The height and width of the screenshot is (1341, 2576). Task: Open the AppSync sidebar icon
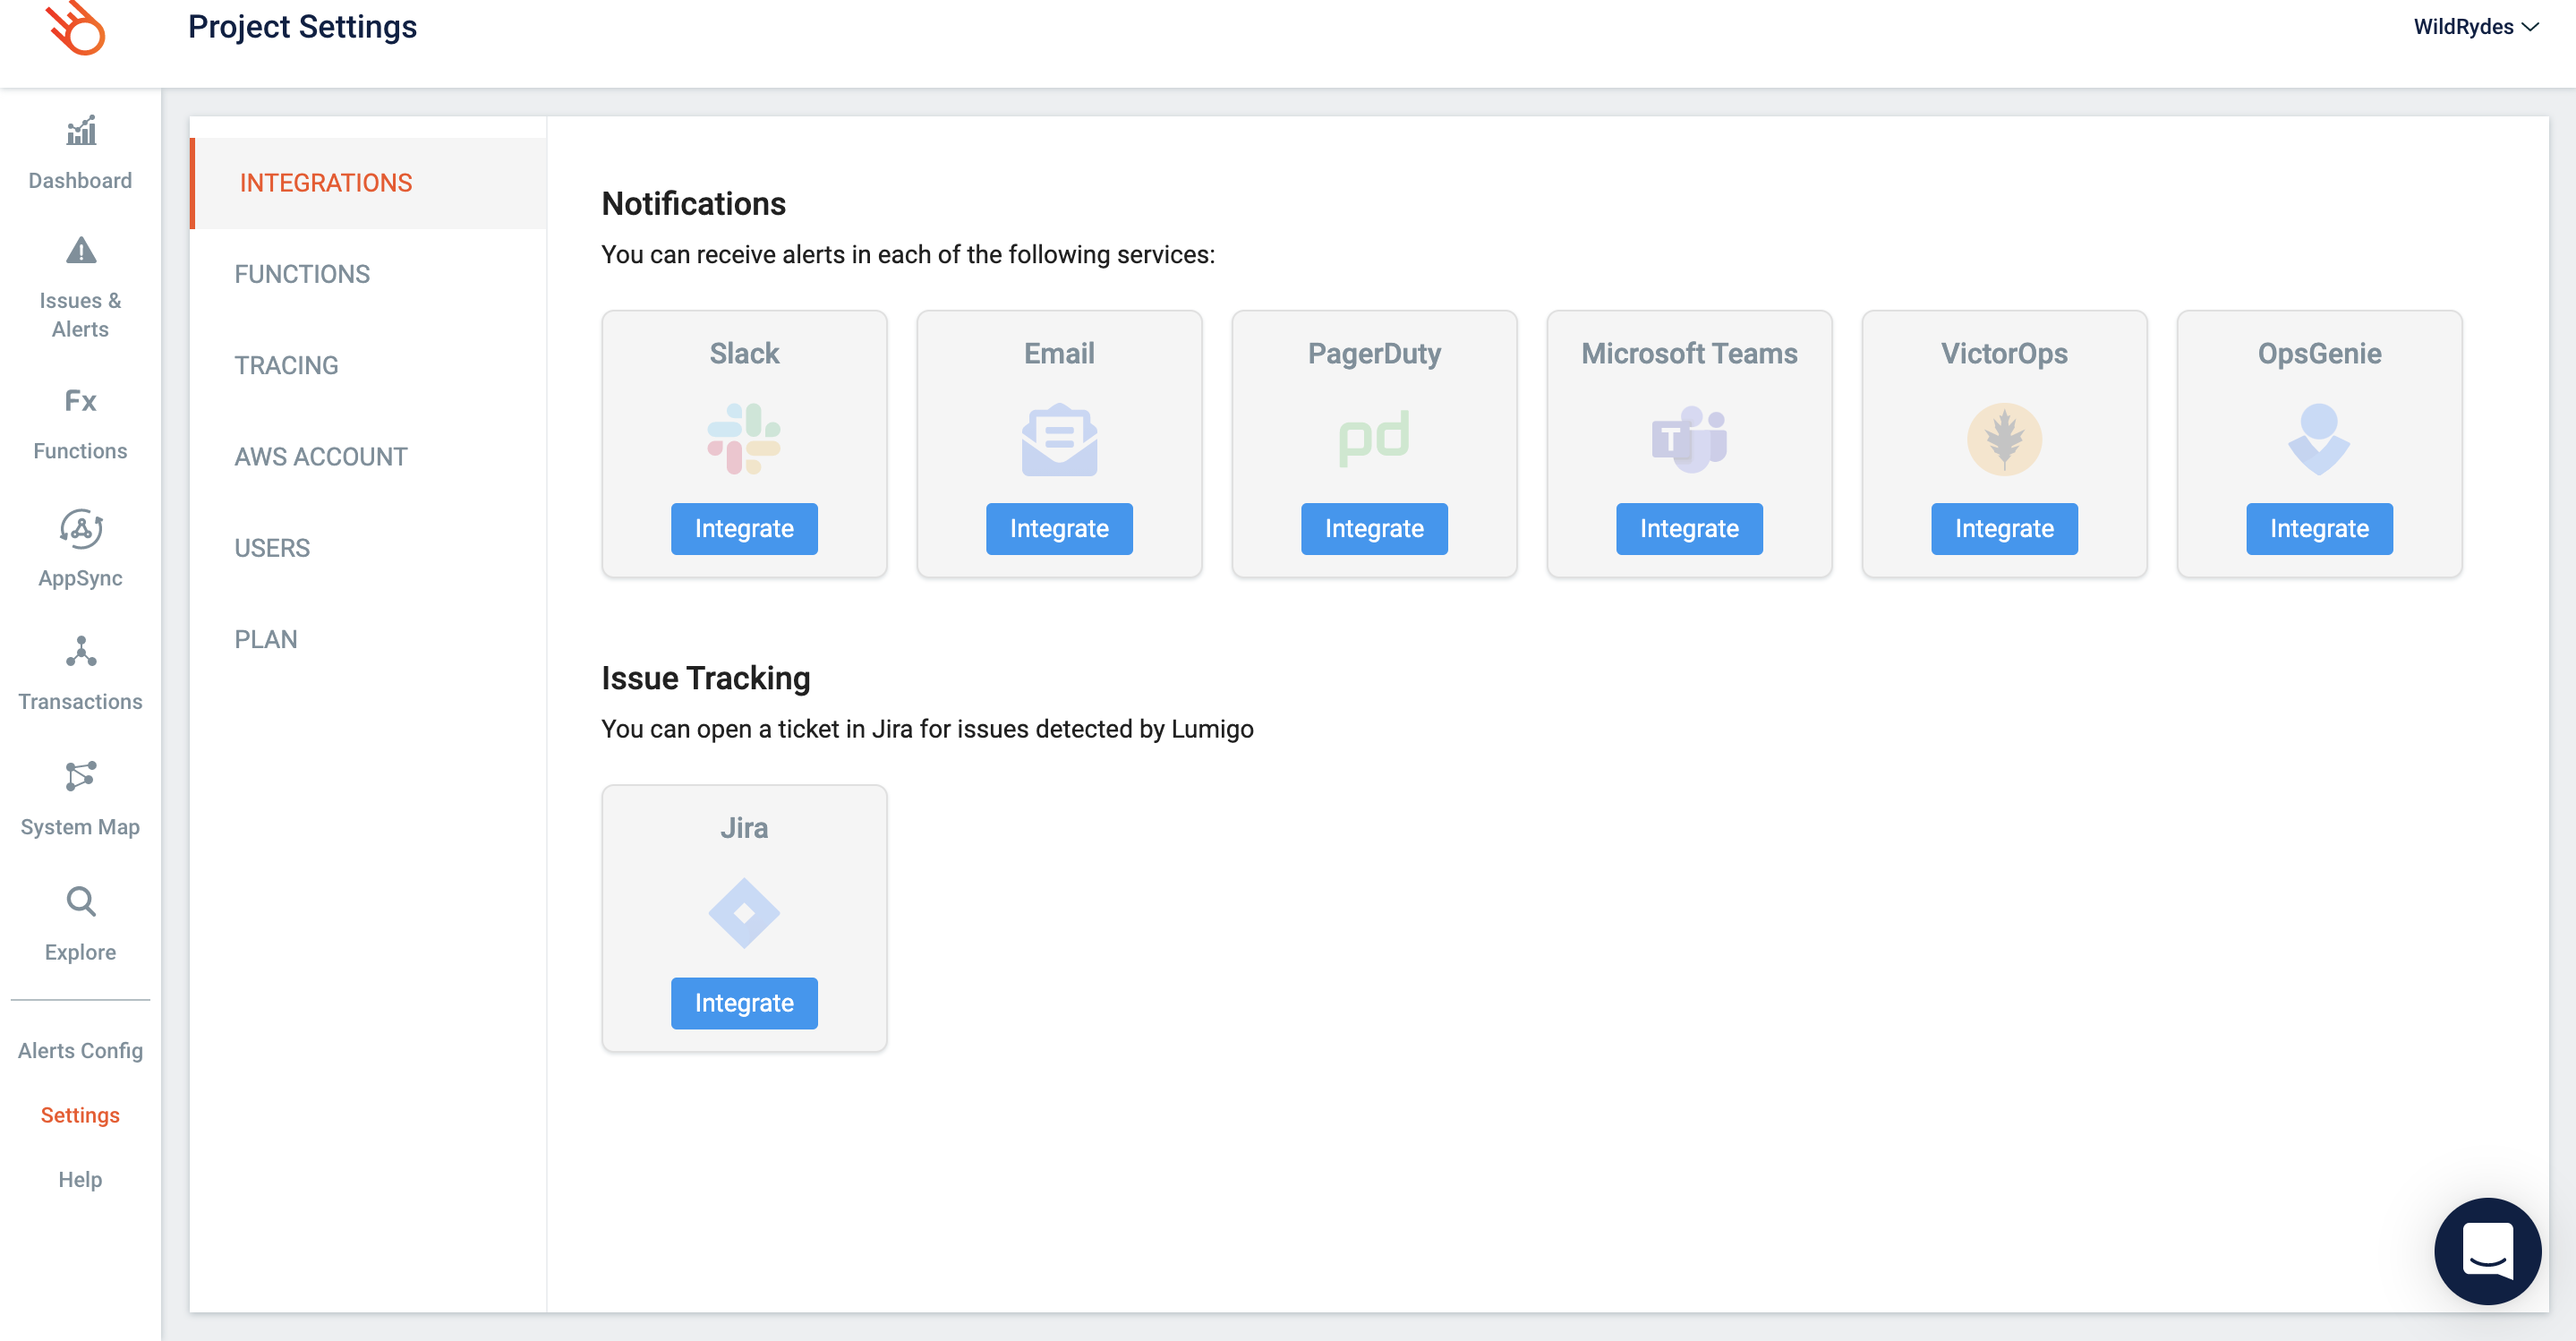click(80, 528)
